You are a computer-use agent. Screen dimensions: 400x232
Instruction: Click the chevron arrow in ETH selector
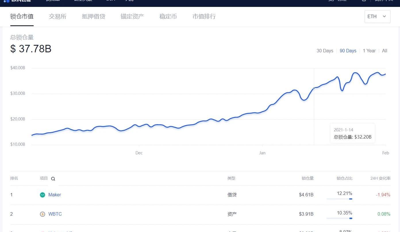pyautogui.click(x=384, y=16)
